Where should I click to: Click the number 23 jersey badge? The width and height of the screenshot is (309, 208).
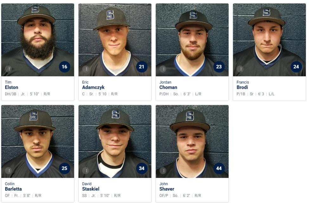tap(219, 67)
